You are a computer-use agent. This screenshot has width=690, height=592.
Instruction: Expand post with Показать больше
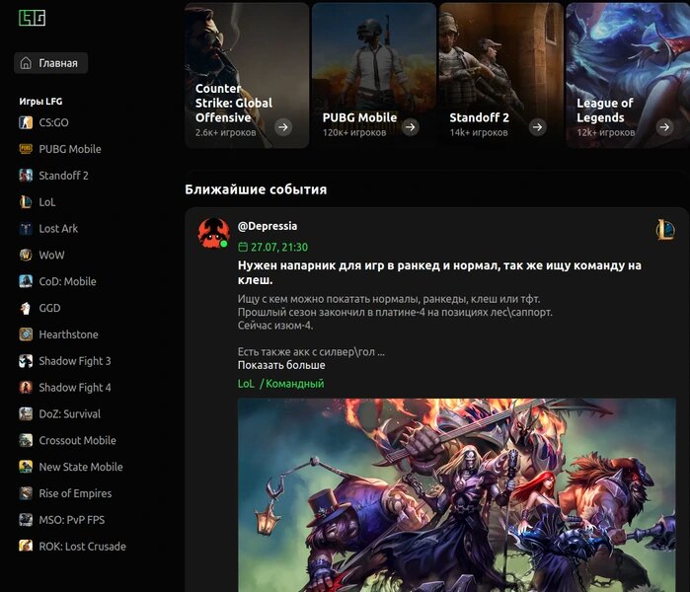coord(281,365)
